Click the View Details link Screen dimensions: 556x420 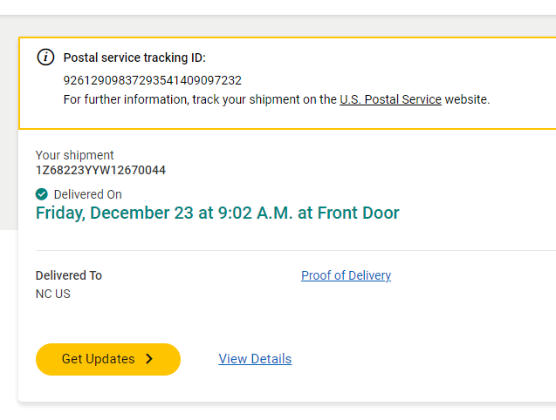click(x=255, y=359)
